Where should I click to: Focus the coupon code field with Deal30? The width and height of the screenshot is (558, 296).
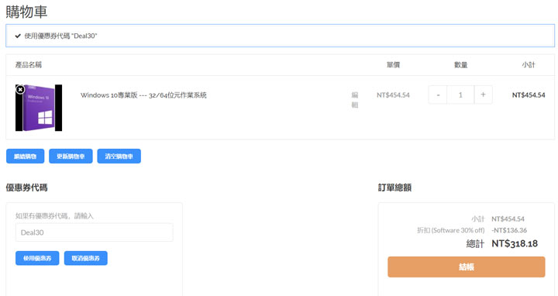click(x=95, y=232)
